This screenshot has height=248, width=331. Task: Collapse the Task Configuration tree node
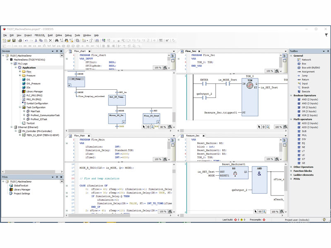[x=20, y=107]
